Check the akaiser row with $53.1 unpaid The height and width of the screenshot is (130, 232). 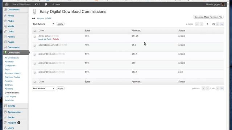click(x=35, y=55)
